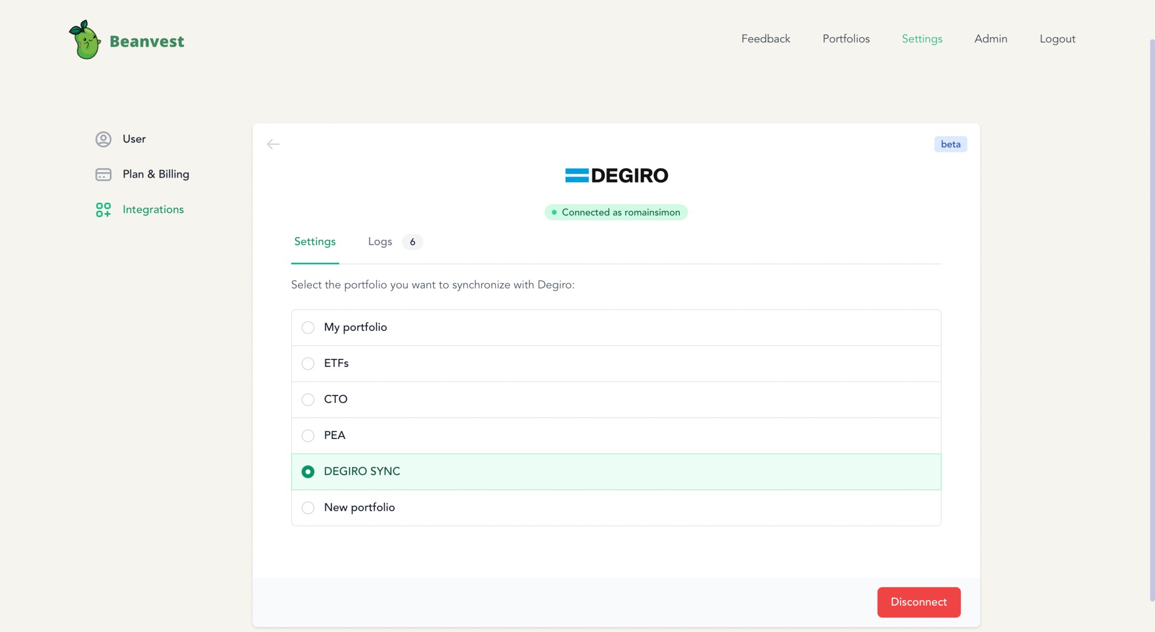
Task: Select the New portfolio radio button
Action: 308,508
